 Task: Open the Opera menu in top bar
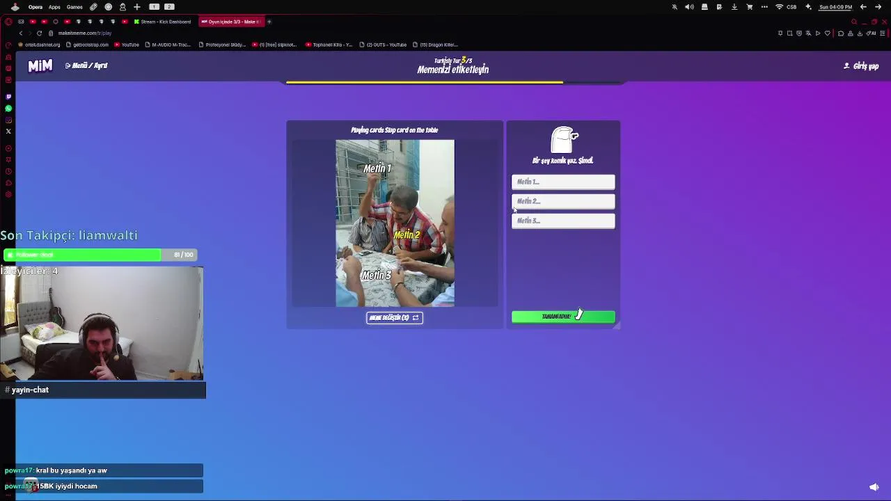[36, 7]
